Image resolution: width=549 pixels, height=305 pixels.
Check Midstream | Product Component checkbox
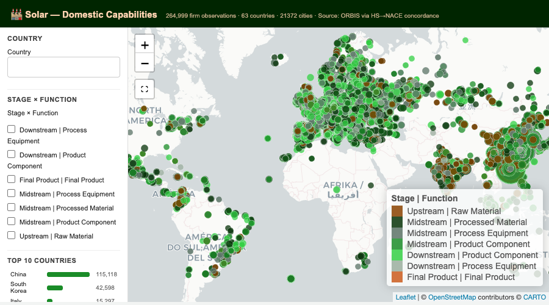11,221
